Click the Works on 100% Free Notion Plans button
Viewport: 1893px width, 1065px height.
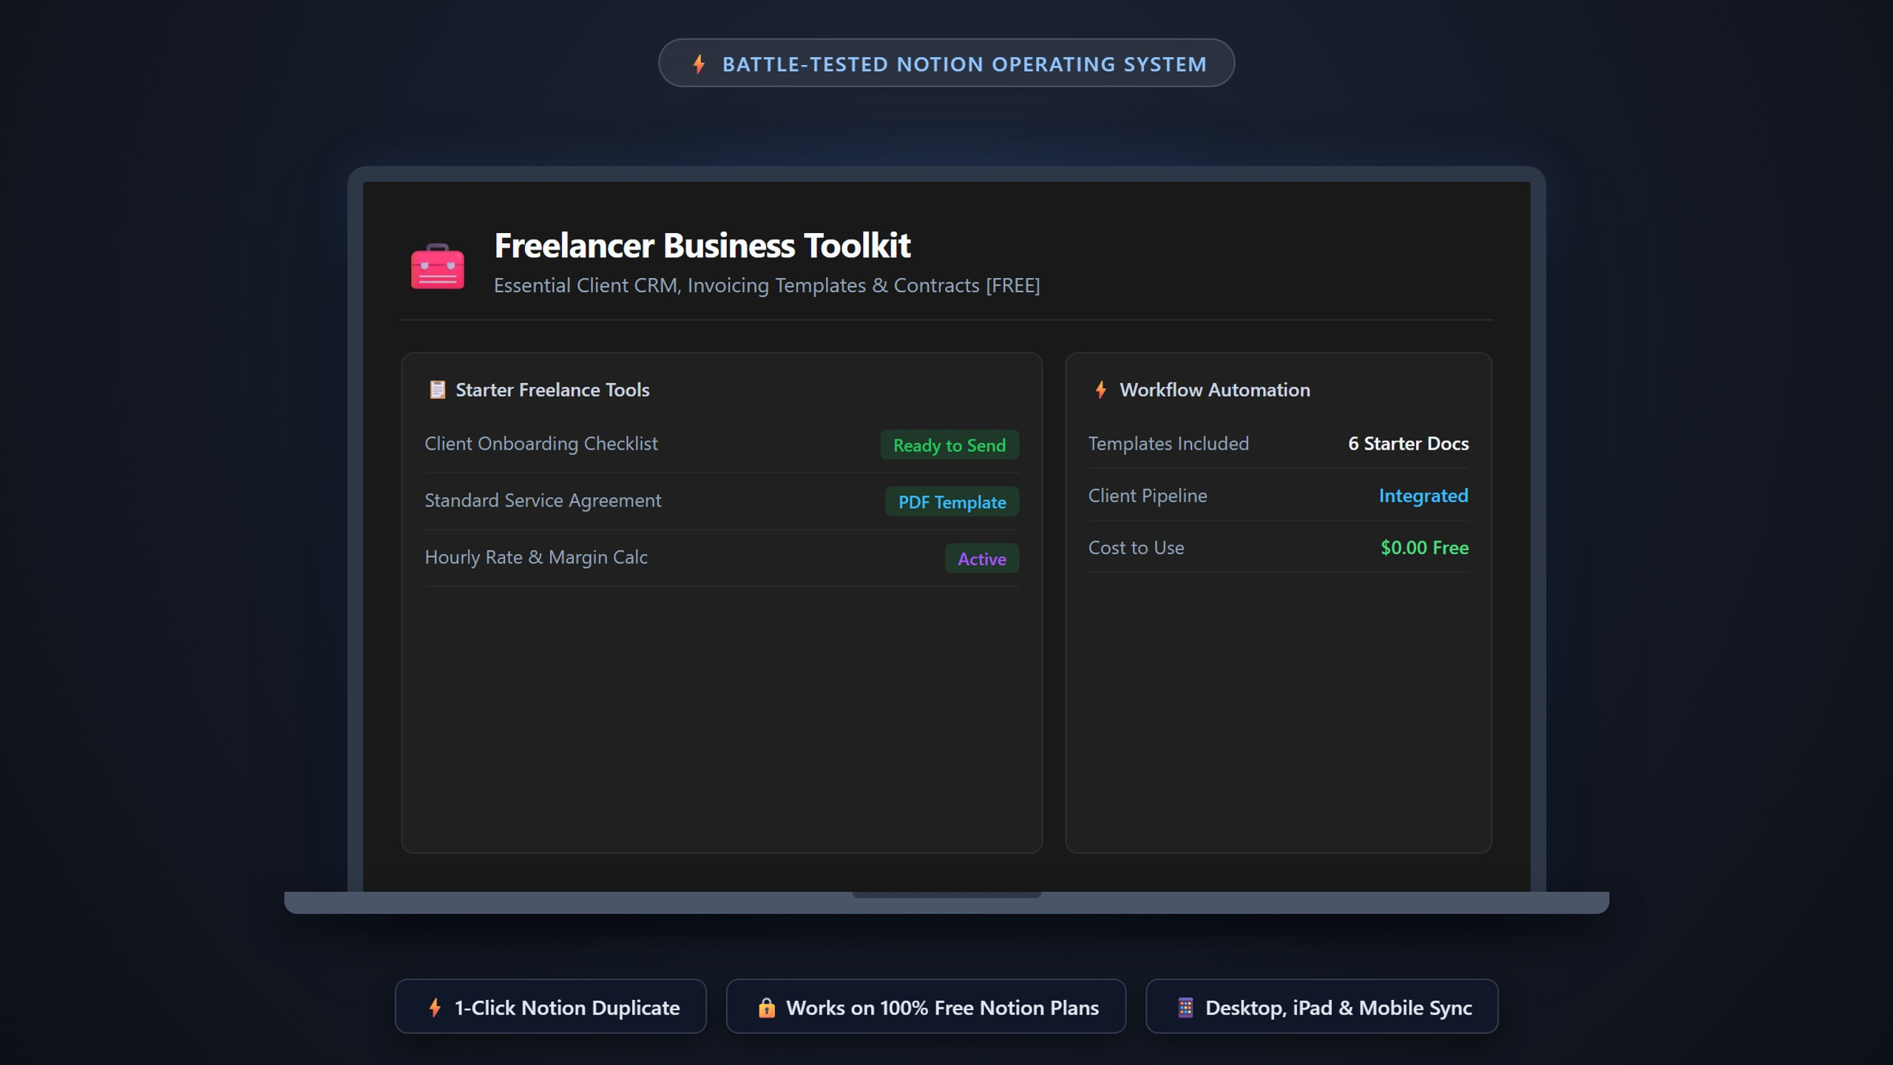tap(926, 1007)
